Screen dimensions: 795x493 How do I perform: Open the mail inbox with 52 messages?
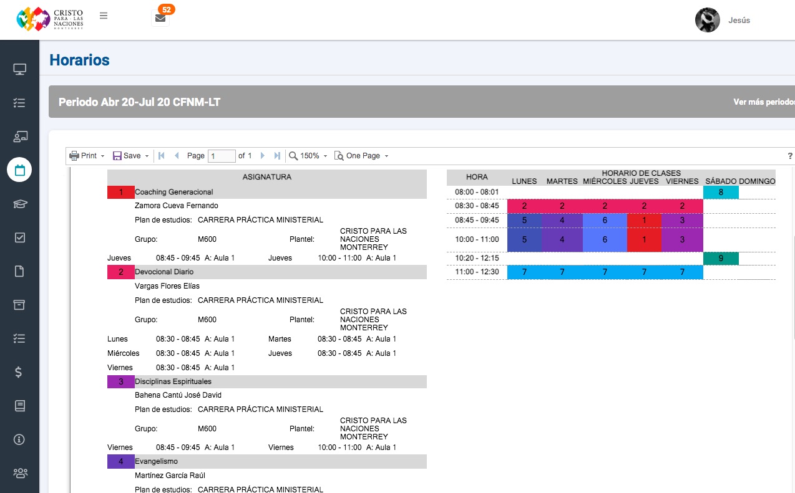160,18
